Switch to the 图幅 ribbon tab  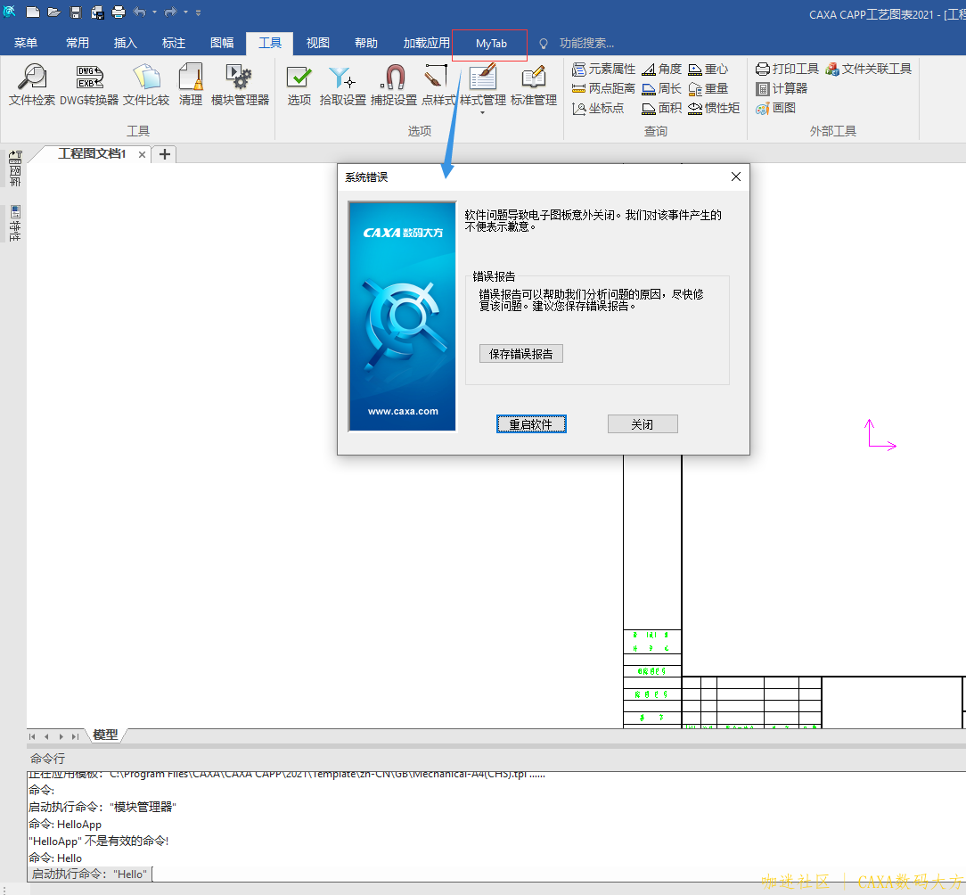(222, 43)
